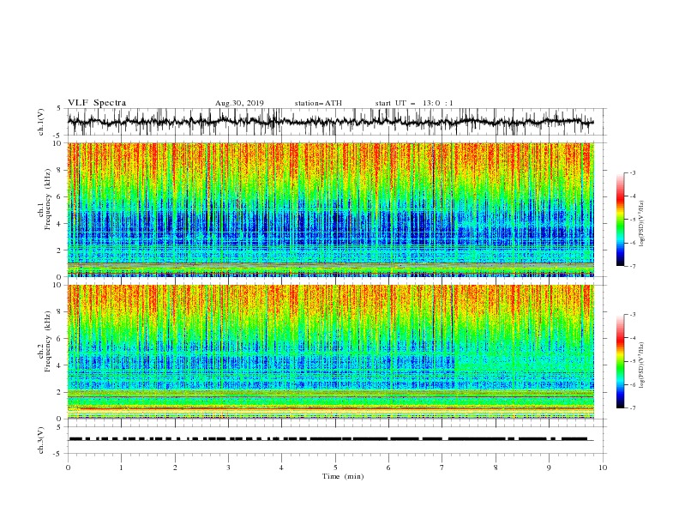Click the upper log(PSD)(V²/Hz) colorbar label
This screenshot has height=525, width=679.
[x=641, y=224]
